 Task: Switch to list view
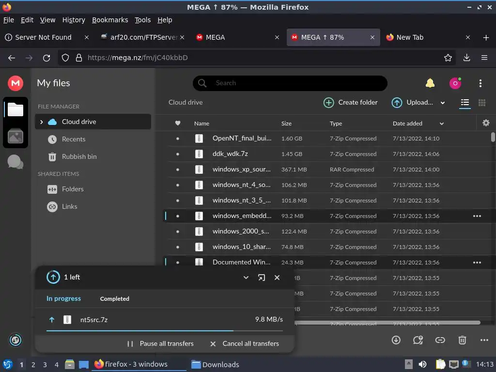465,103
